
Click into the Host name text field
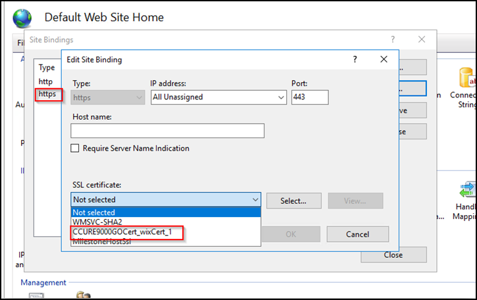pos(168,130)
